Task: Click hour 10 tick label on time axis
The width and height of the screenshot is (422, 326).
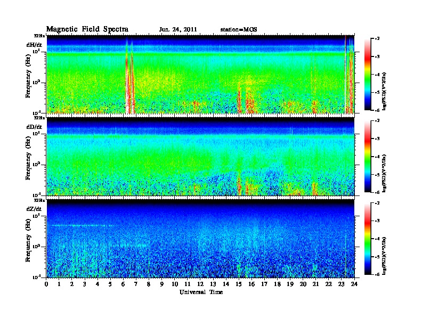Action: pos(175,284)
